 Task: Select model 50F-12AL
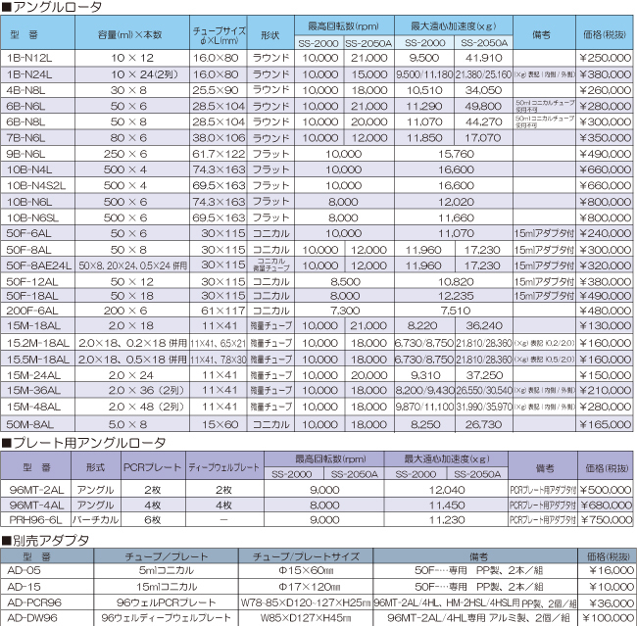pos(32,281)
